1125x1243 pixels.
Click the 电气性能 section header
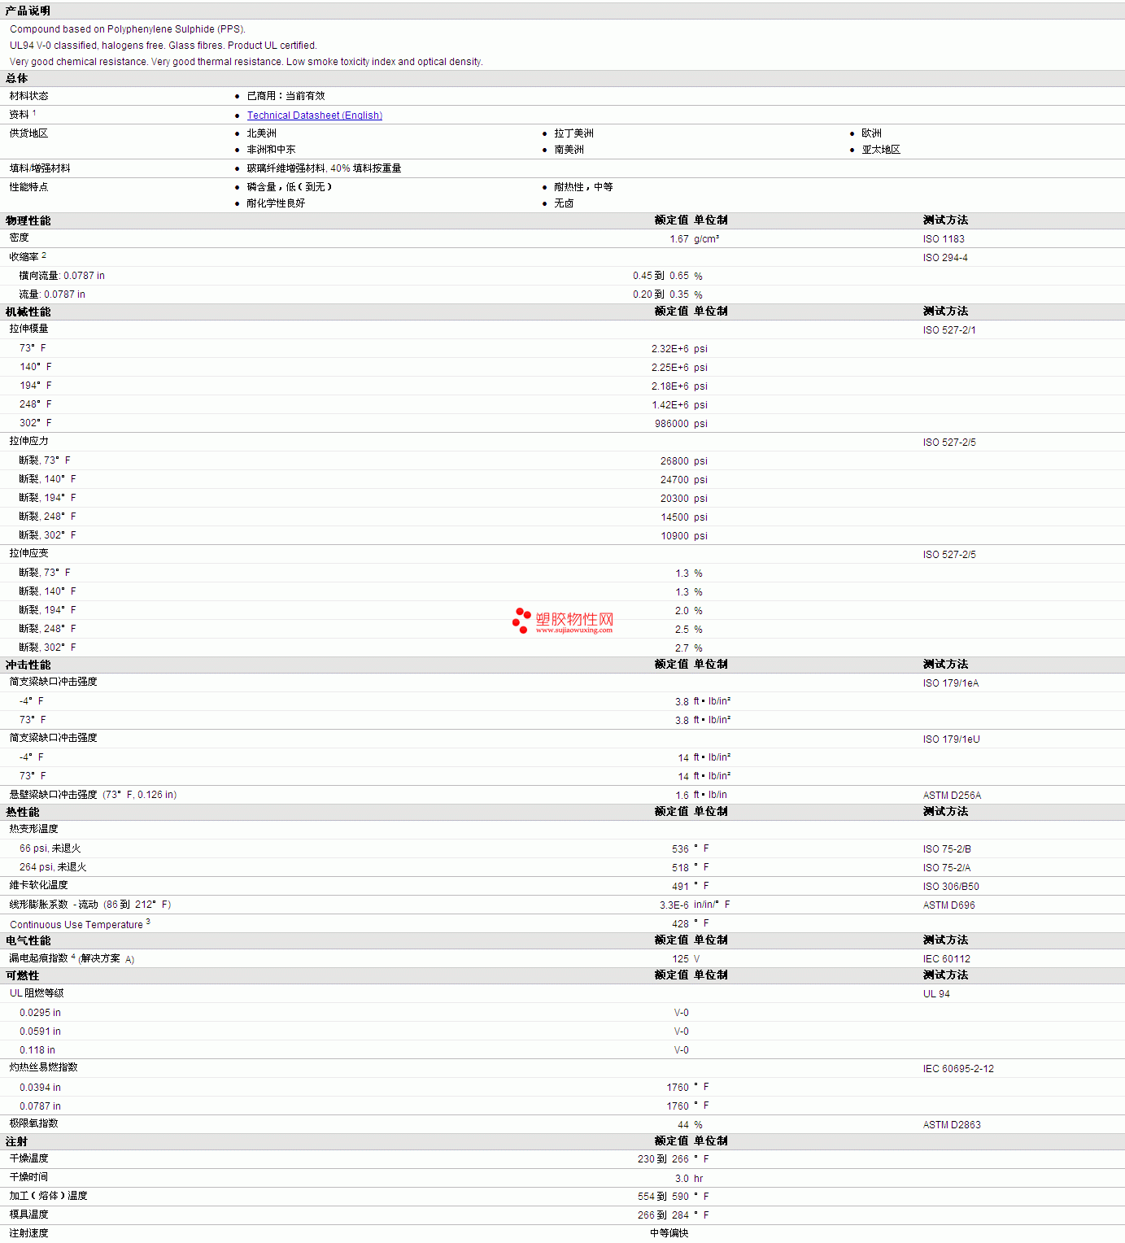coord(28,940)
